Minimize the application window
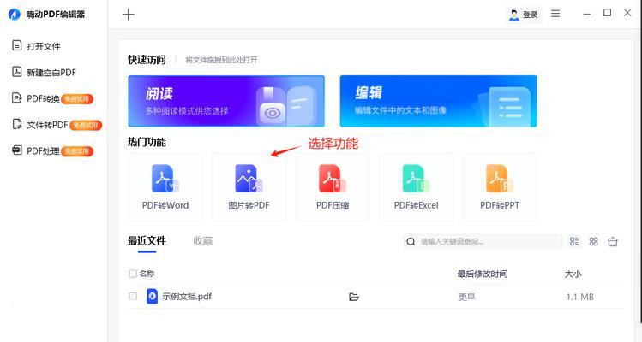The width and height of the screenshot is (642, 342). (587, 14)
